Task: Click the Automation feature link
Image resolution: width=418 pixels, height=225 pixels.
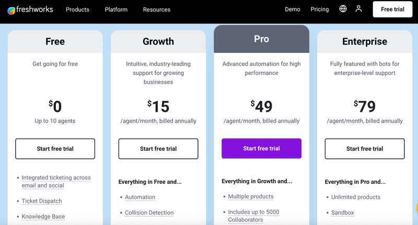Action: coord(140,197)
